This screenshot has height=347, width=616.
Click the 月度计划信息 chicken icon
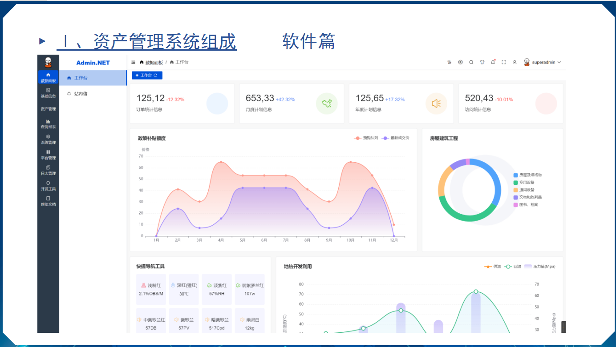click(327, 104)
